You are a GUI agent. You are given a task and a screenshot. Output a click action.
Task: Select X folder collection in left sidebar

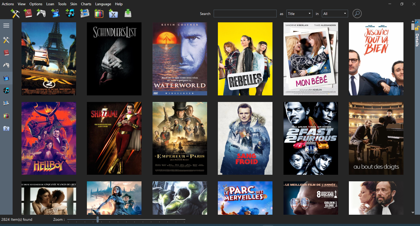coord(6,129)
